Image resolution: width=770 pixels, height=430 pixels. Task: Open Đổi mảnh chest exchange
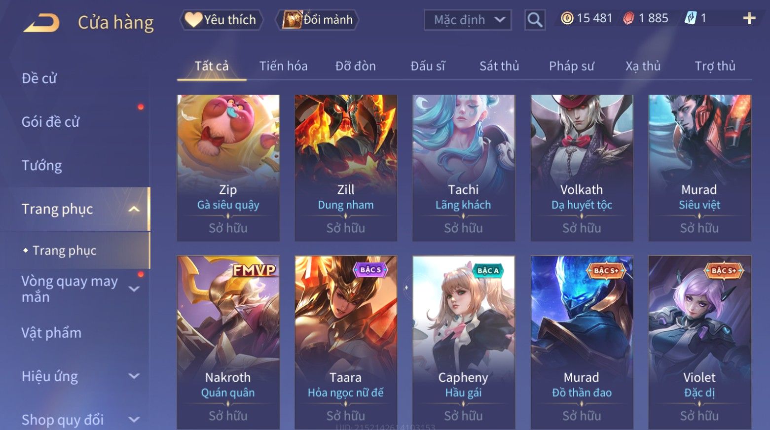tap(317, 20)
